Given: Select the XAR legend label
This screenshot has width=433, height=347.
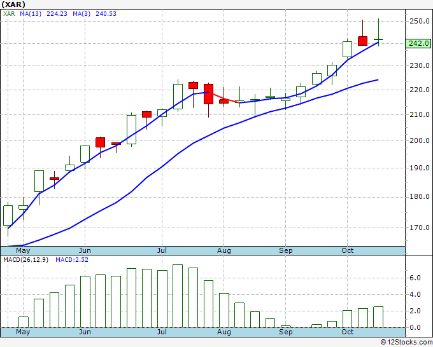Looking at the screenshot, I should 9,14.
